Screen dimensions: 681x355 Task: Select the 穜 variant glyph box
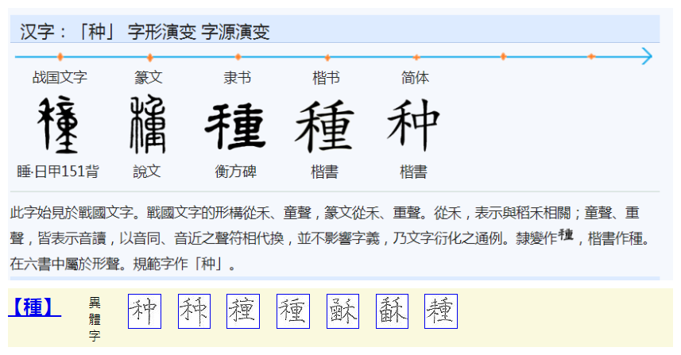243,311
